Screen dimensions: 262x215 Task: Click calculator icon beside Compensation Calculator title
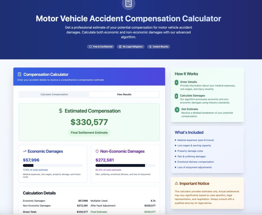click(x=19, y=74)
